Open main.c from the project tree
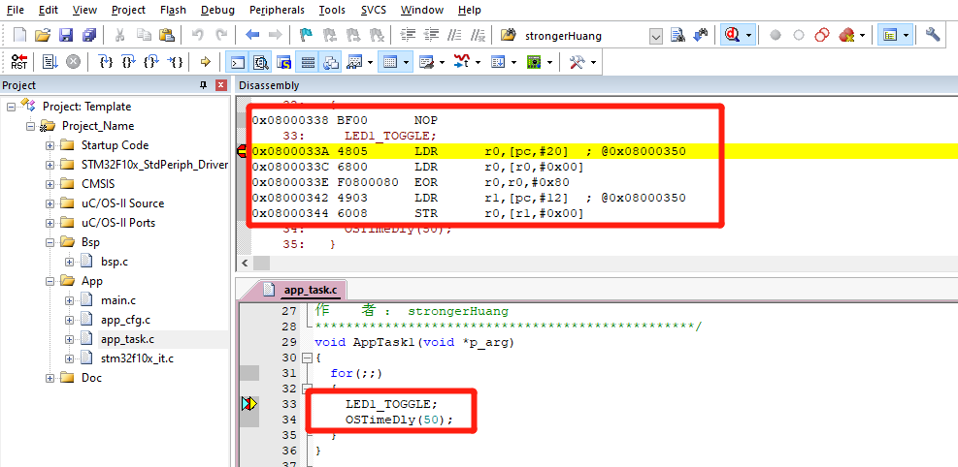Viewport: 958px width, 467px height. click(118, 300)
